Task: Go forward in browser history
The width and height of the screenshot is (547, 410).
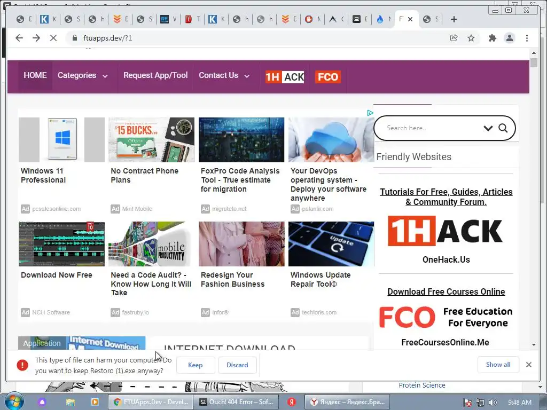Action: coord(36,38)
